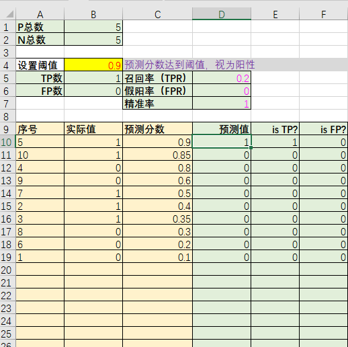Click the 假阳率 (FPR) value cell
The image size is (348, 347).
click(x=222, y=91)
